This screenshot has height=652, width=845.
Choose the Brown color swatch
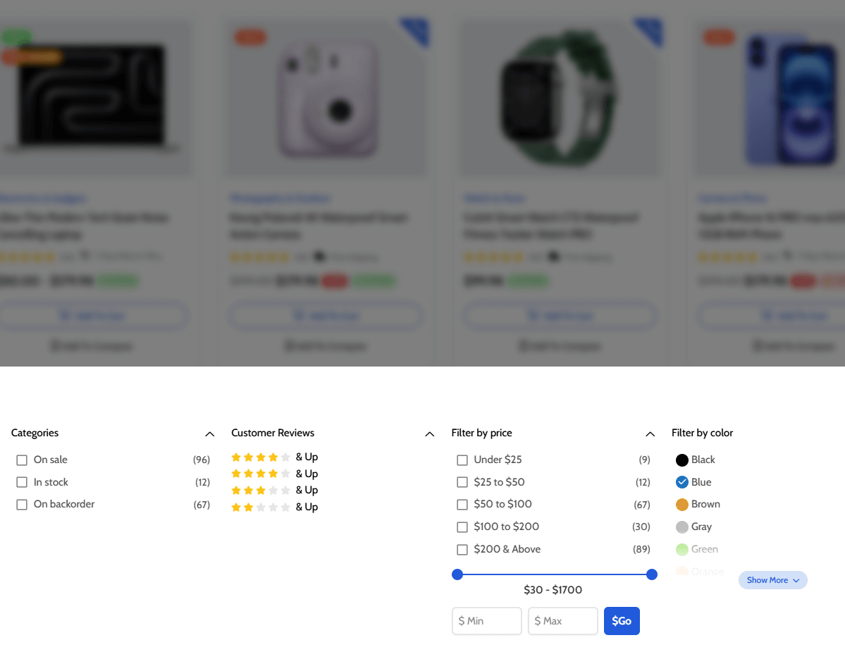(681, 505)
